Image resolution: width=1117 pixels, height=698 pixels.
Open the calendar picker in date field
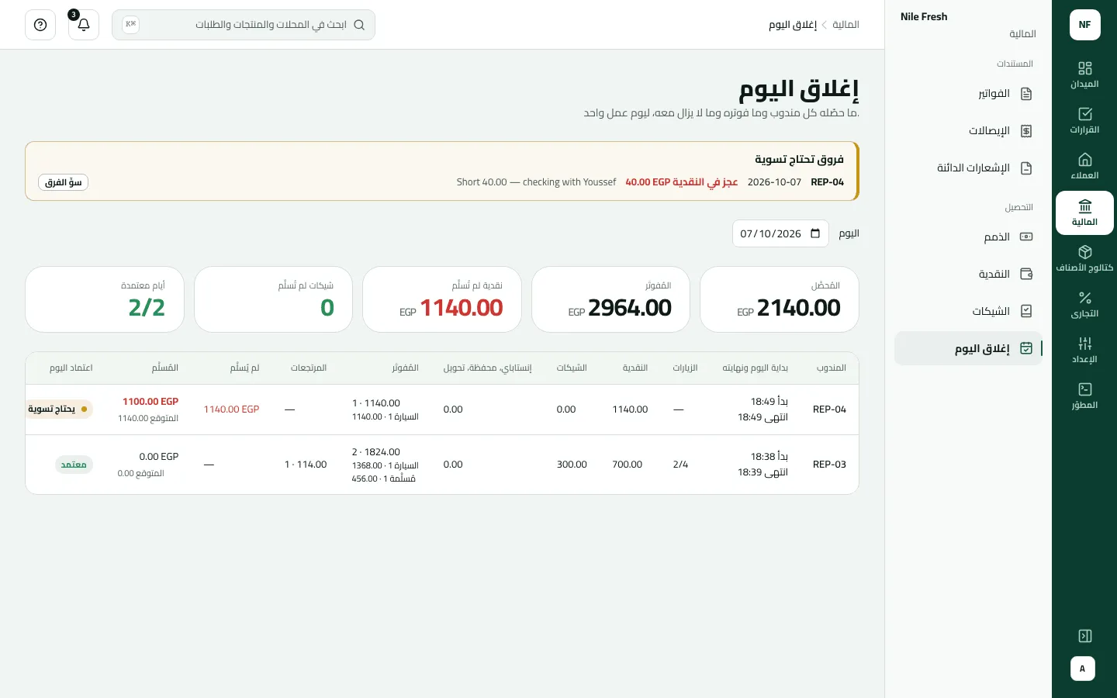pos(815,233)
